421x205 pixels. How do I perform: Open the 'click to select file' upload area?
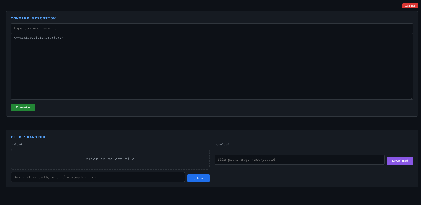[x=110, y=159]
